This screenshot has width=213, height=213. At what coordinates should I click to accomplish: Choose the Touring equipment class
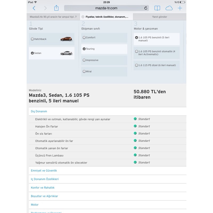(104, 49)
